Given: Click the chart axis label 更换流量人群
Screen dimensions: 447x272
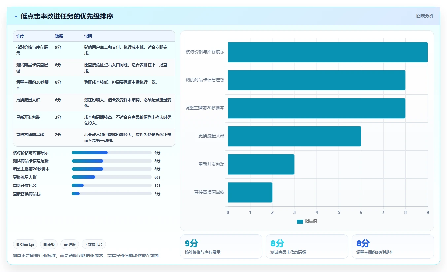Looking at the screenshot, I should pyautogui.click(x=211, y=136).
